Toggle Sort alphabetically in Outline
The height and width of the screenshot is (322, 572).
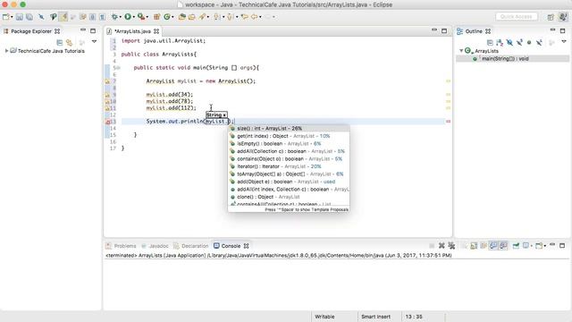[500, 43]
